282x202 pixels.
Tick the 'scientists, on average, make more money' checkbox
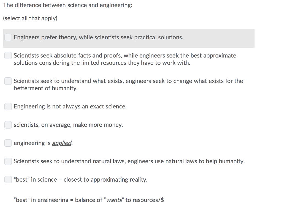[x=8, y=125]
